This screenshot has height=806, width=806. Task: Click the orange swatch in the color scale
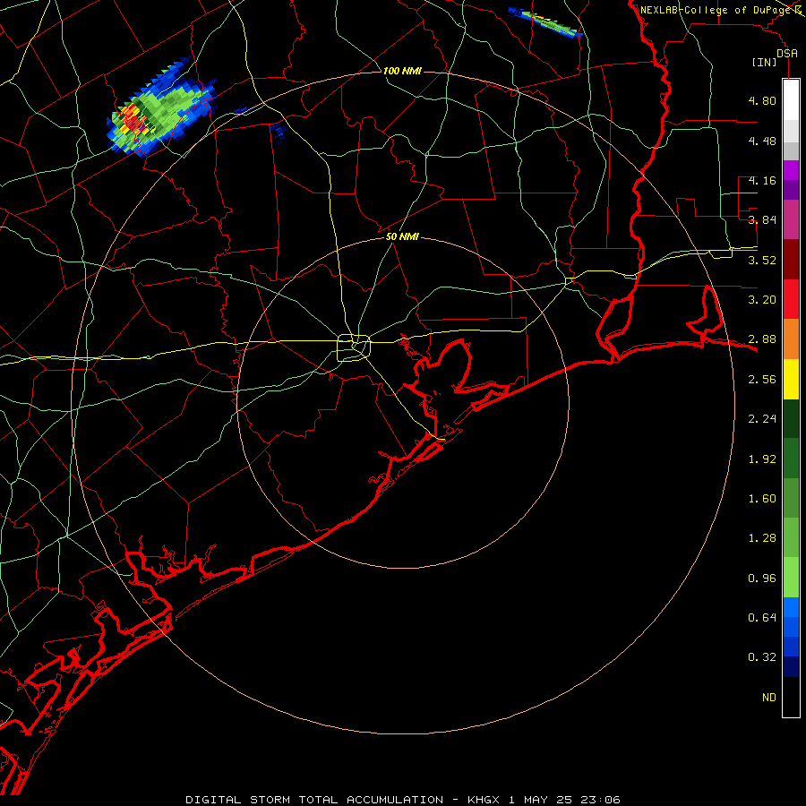tap(791, 339)
